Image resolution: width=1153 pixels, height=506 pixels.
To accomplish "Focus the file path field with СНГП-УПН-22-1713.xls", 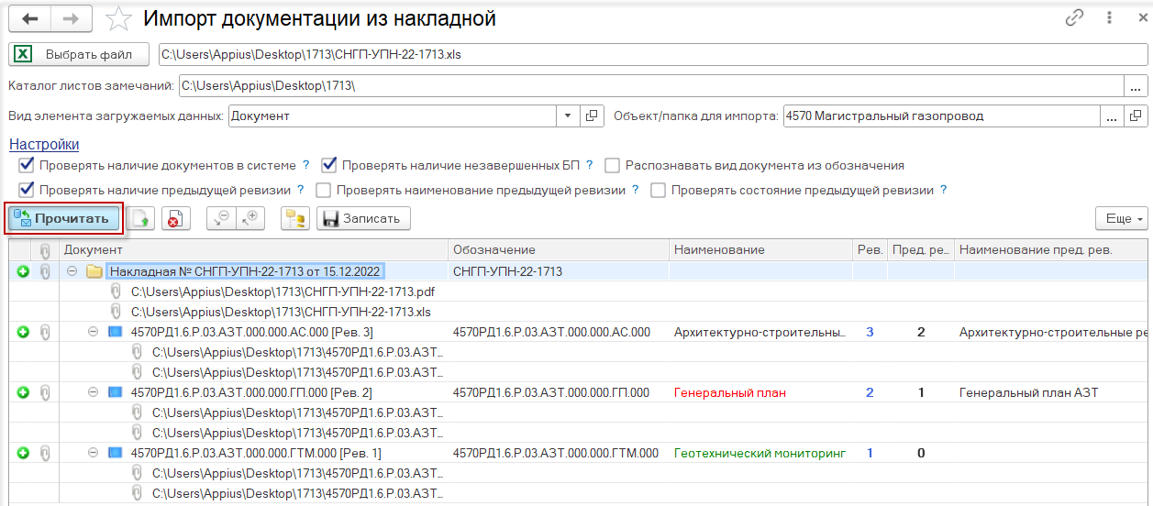I will (x=653, y=54).
